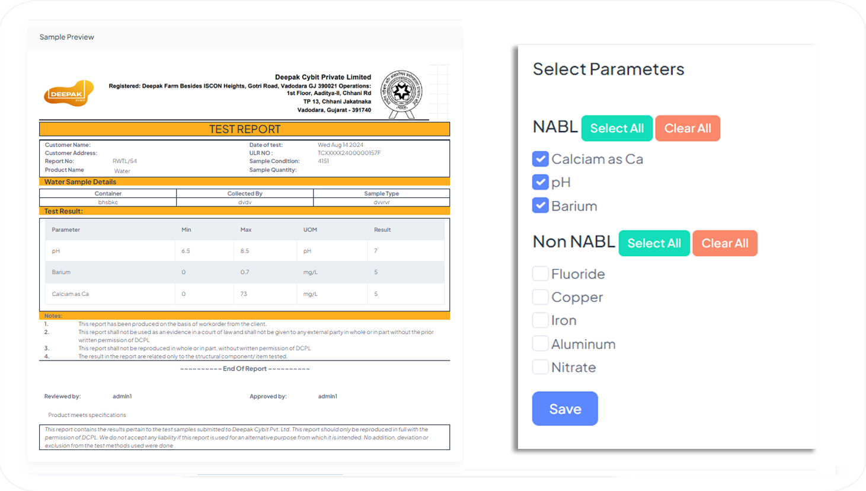Click the Deepak Cybit orange logo
The height and width of the screenshot is (491, 866).
(x=69, y=94)
